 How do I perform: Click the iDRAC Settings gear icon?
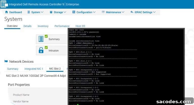132,12
